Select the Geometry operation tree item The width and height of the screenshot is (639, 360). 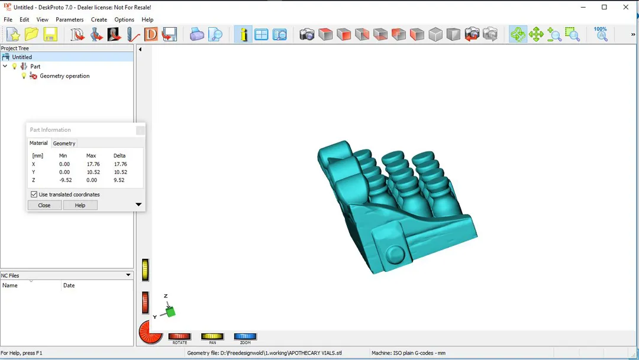click(64, 76)
